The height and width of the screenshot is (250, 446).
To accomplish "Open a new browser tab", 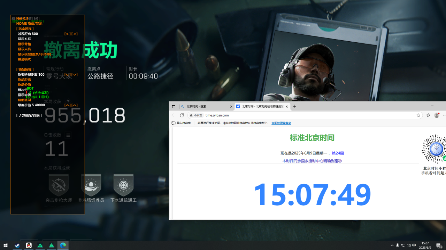I will point(294,106).
